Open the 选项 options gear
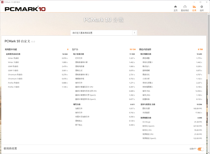The image size is (210, 154). pos(202,8)
